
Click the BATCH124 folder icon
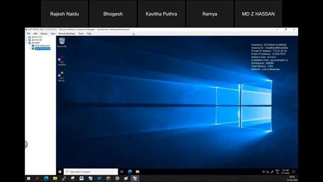[30, 40]
